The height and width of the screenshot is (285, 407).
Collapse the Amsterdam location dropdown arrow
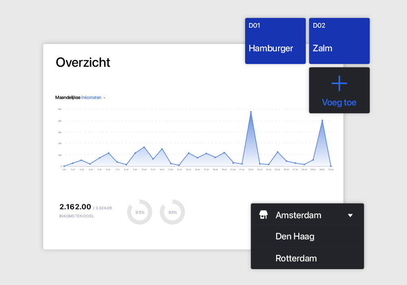[350, 215]
